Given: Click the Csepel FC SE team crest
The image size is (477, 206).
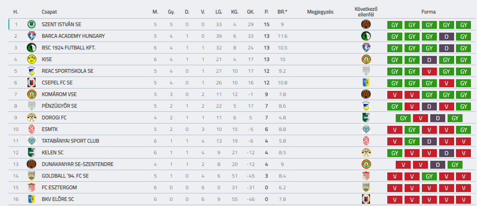Looking at the screenshot, I should coord(32,82).
